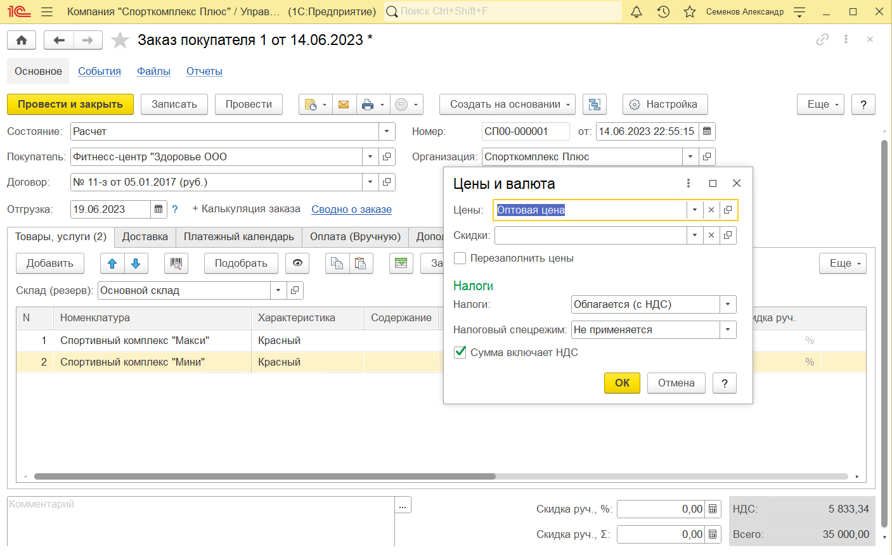Clear the Скидки field with X
The height and width of the screenshot is (555, 892).
pyautogui.click(x=711, y=235)
